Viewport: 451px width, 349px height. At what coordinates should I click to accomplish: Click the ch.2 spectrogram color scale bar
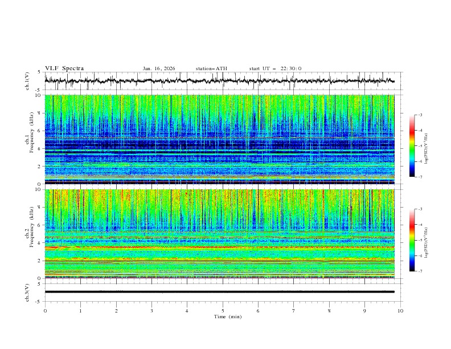pyautogui.click(x=412, y=240)
